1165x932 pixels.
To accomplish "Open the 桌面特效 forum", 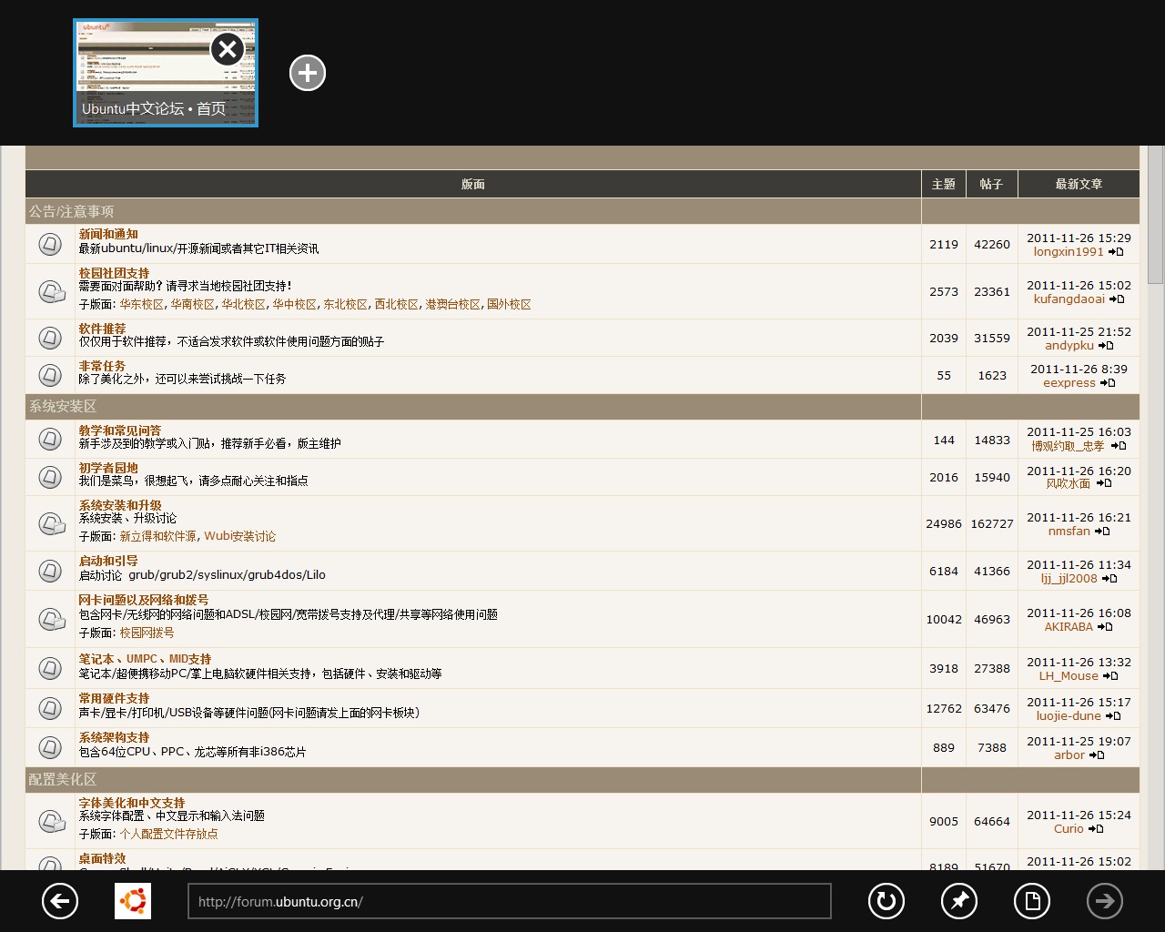I will (x=102, y=858).
